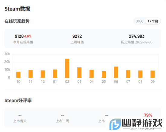Click the 274,983 historical peak figure
The width and height of the screenshot is (166, 132).
pos(136,36)
